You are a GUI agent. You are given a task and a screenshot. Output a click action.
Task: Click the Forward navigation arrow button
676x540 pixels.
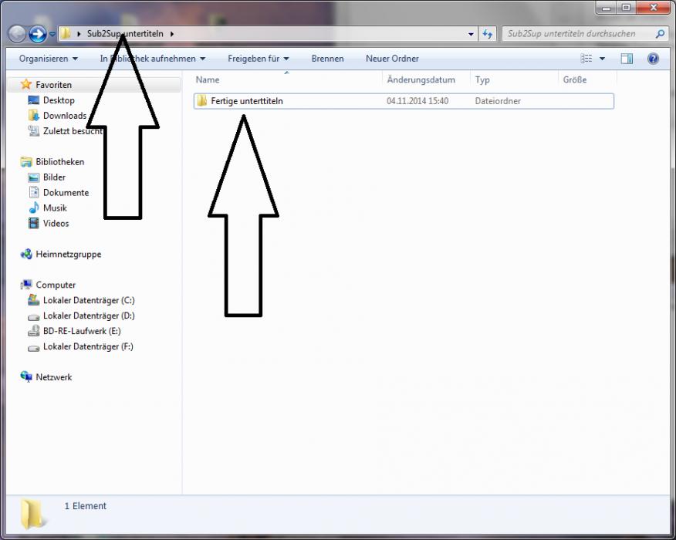pos(38,34)
